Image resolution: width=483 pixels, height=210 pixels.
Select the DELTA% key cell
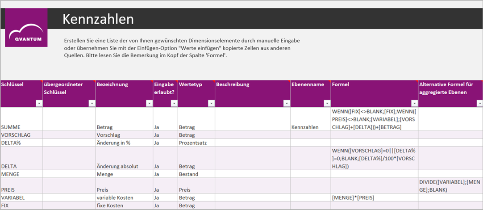coord(21,143)
